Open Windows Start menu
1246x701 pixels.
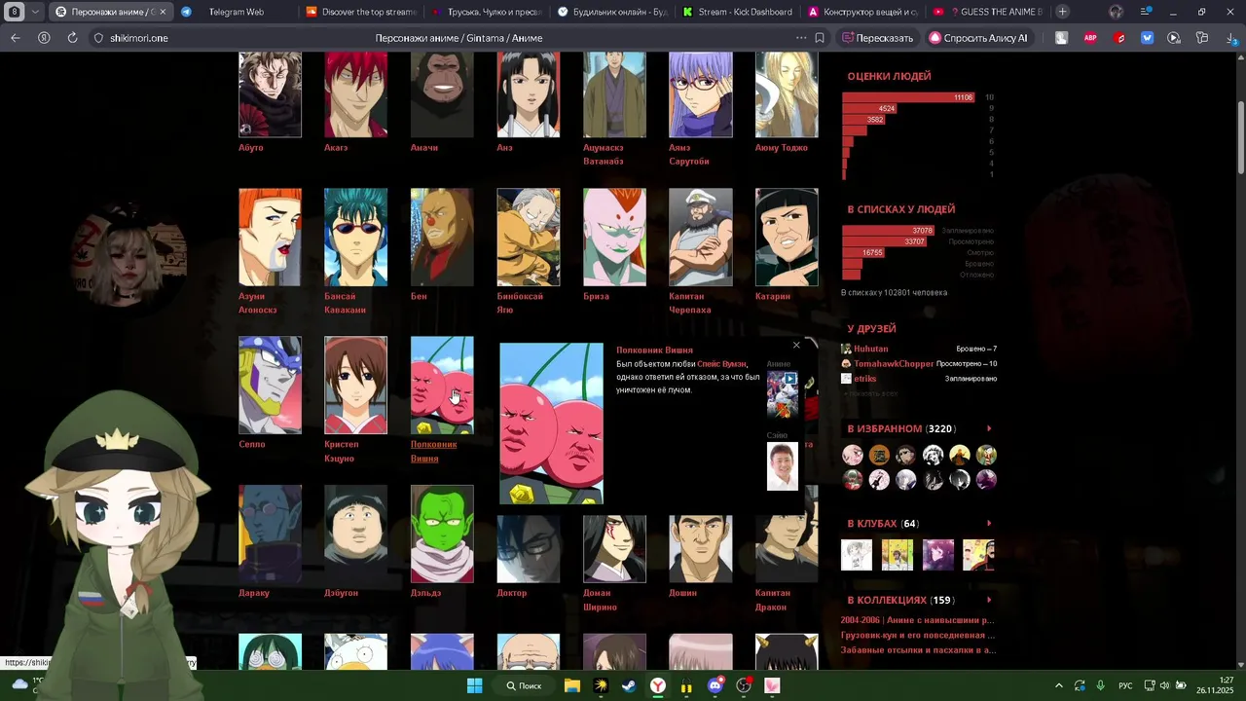pos(475,685)
